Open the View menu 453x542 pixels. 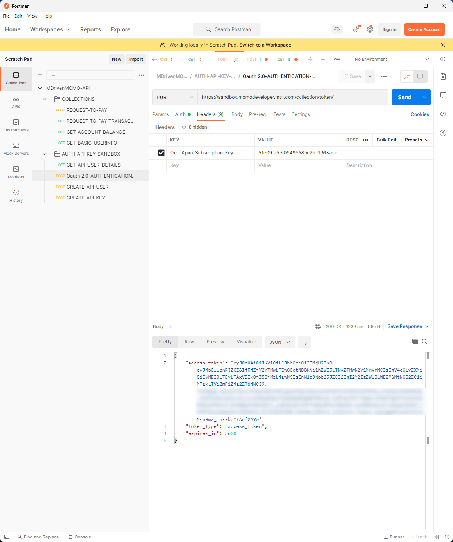pyautogui.click(x=32, y=16)
